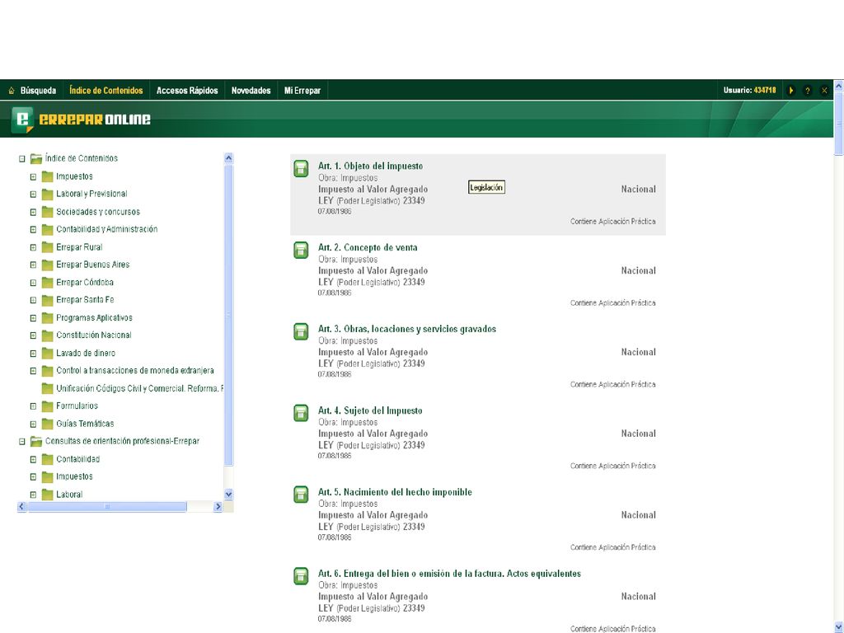Select the Formularios folder icon

(x=47, y=406)
